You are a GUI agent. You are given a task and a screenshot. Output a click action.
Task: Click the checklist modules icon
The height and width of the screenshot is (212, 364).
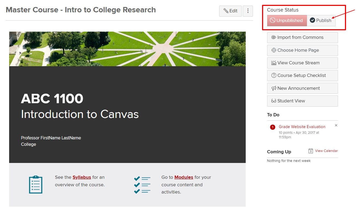(142, 185)
